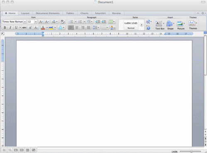Expand the Styles gallery arrow
The width and height of the screenshot is (207, 153).
(x=141, y=25)
